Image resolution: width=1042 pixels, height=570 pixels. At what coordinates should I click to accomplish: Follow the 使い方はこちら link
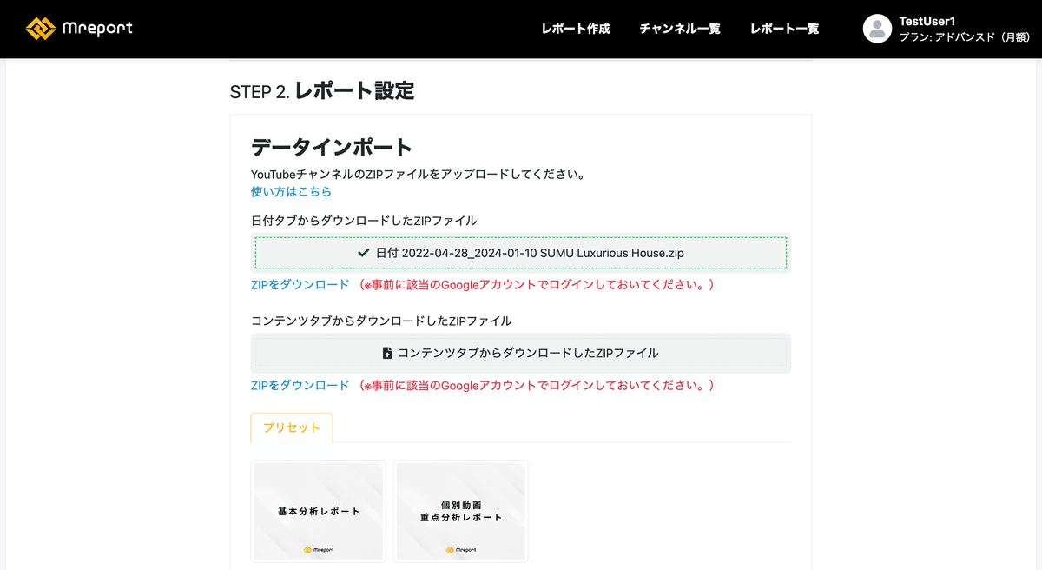(x=291, y=191)
